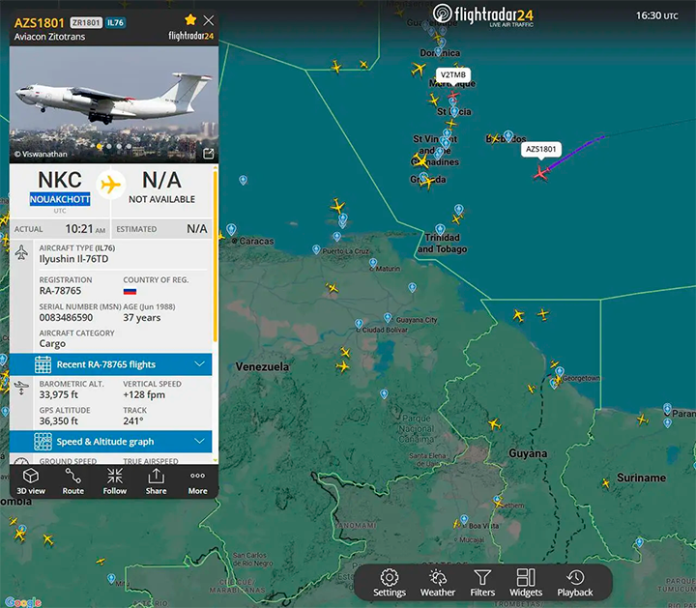Open aircraft photo in external link
696x608 pixels.
[x=208, y=153]
